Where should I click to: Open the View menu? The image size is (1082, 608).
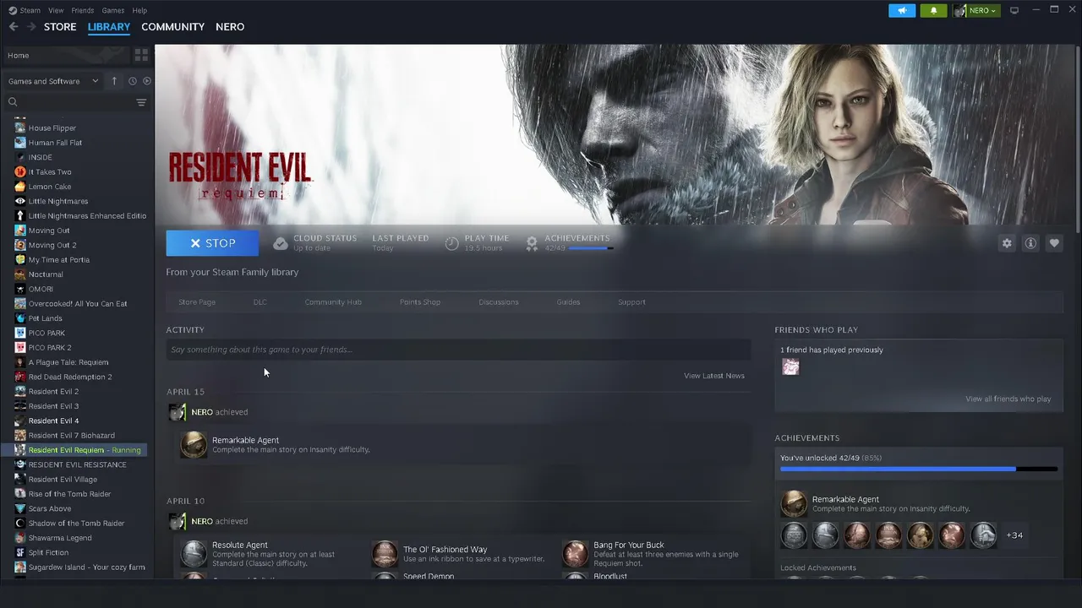(x=56, y=10)
